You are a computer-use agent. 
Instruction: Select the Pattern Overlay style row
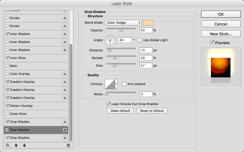pos(22,106)
